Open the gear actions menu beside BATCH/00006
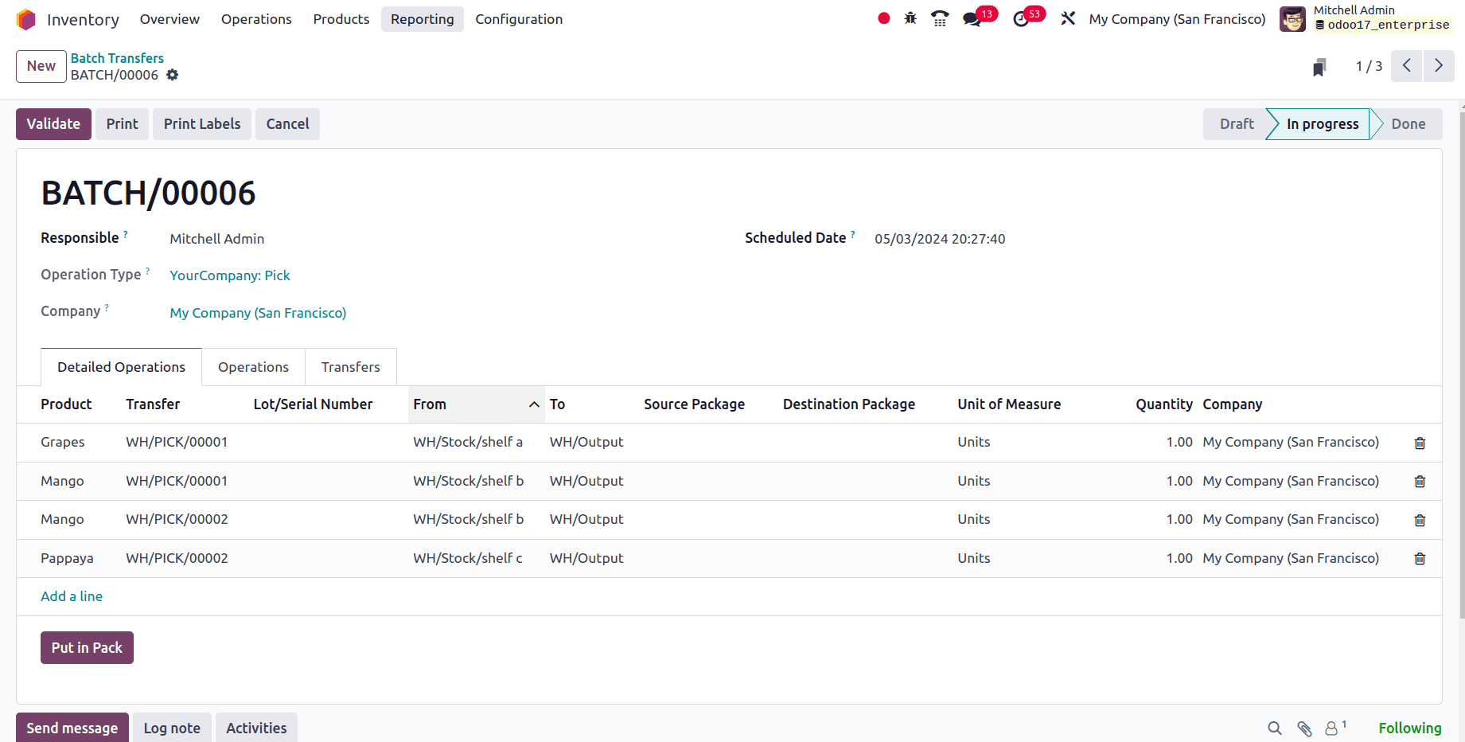This screenshot has width=1465, height=742. (173, 75)
